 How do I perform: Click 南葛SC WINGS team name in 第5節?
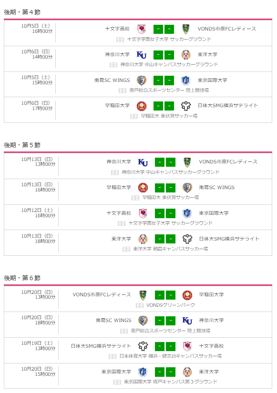217,188
